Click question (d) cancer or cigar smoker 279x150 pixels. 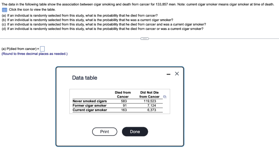pos(102,29)
